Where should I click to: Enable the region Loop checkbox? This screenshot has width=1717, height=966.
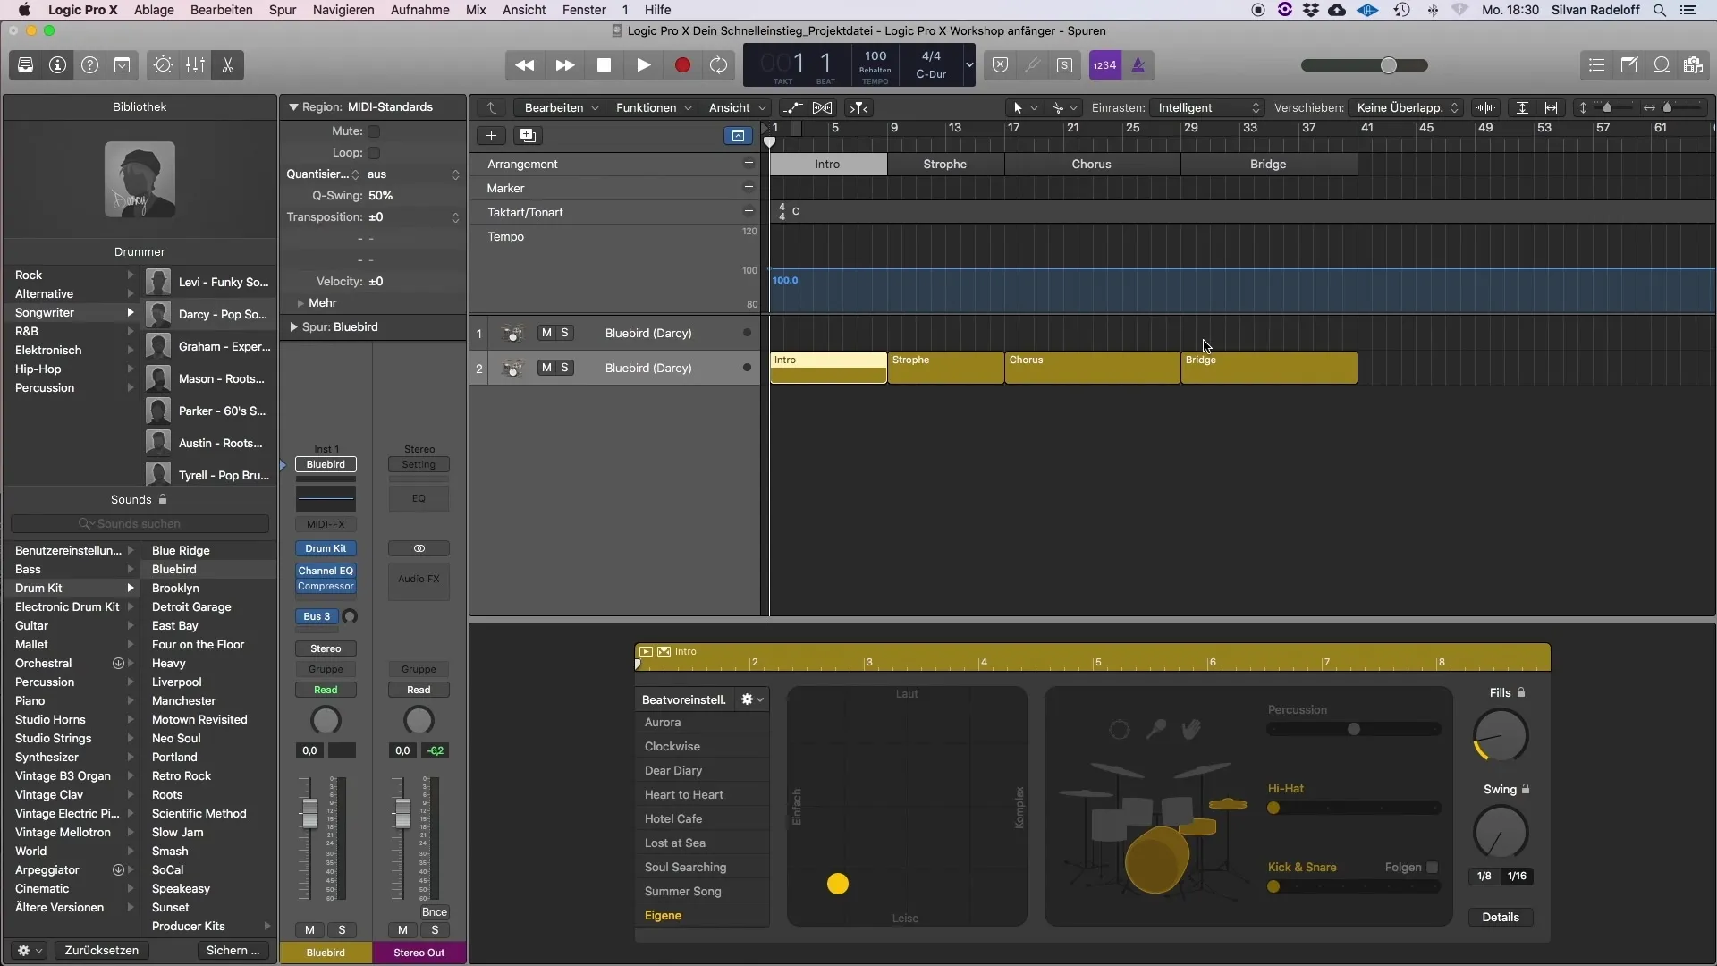(374, 153)
